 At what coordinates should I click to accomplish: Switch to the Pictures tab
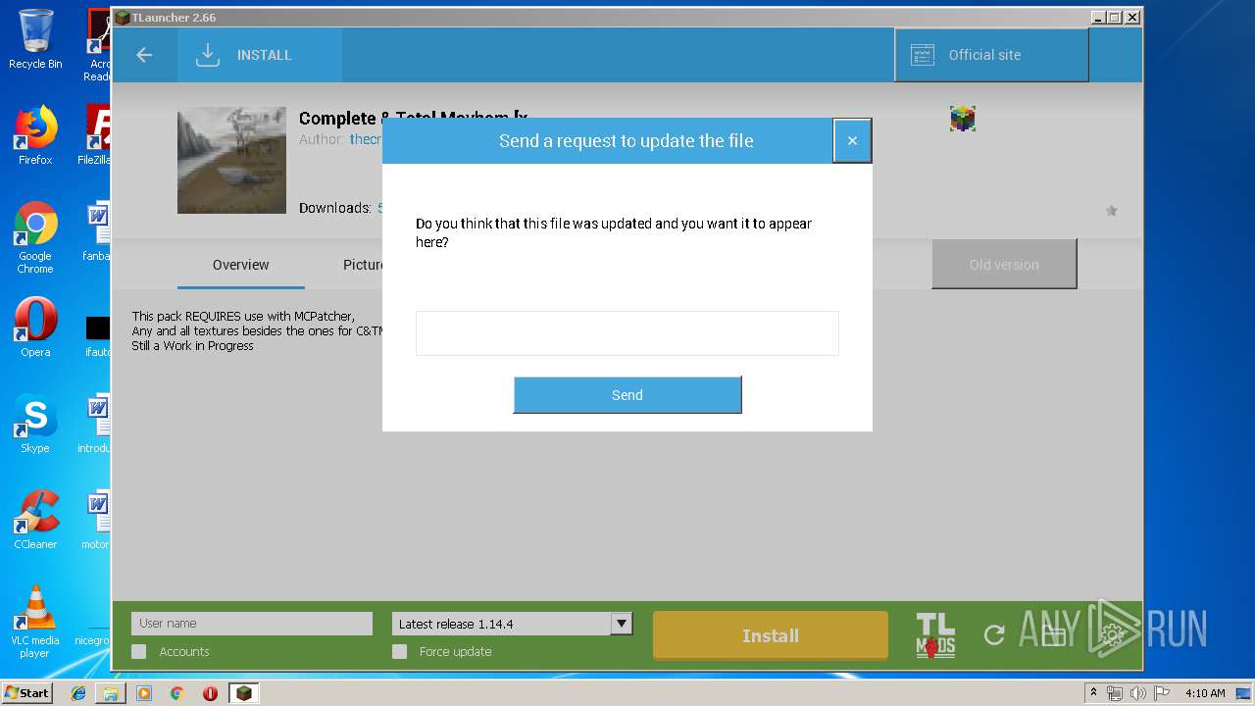click(363, 265)
